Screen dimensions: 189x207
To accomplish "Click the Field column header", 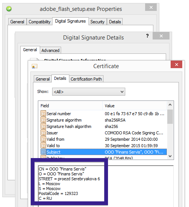I will (x=70, y=106).
